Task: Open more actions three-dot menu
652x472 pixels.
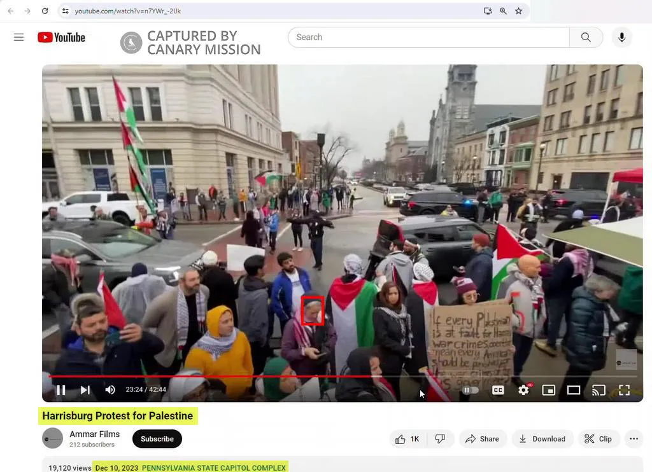Action: click(x=634, y=439)
